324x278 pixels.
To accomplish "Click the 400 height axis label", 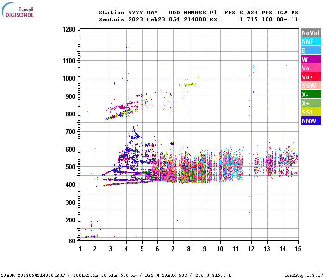I will [x=70, y=184].
